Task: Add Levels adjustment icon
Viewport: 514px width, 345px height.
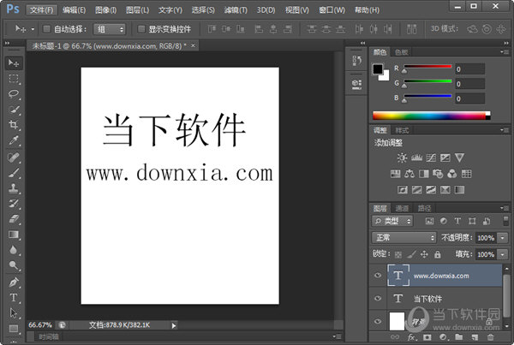Action: [x=416, y=158]
